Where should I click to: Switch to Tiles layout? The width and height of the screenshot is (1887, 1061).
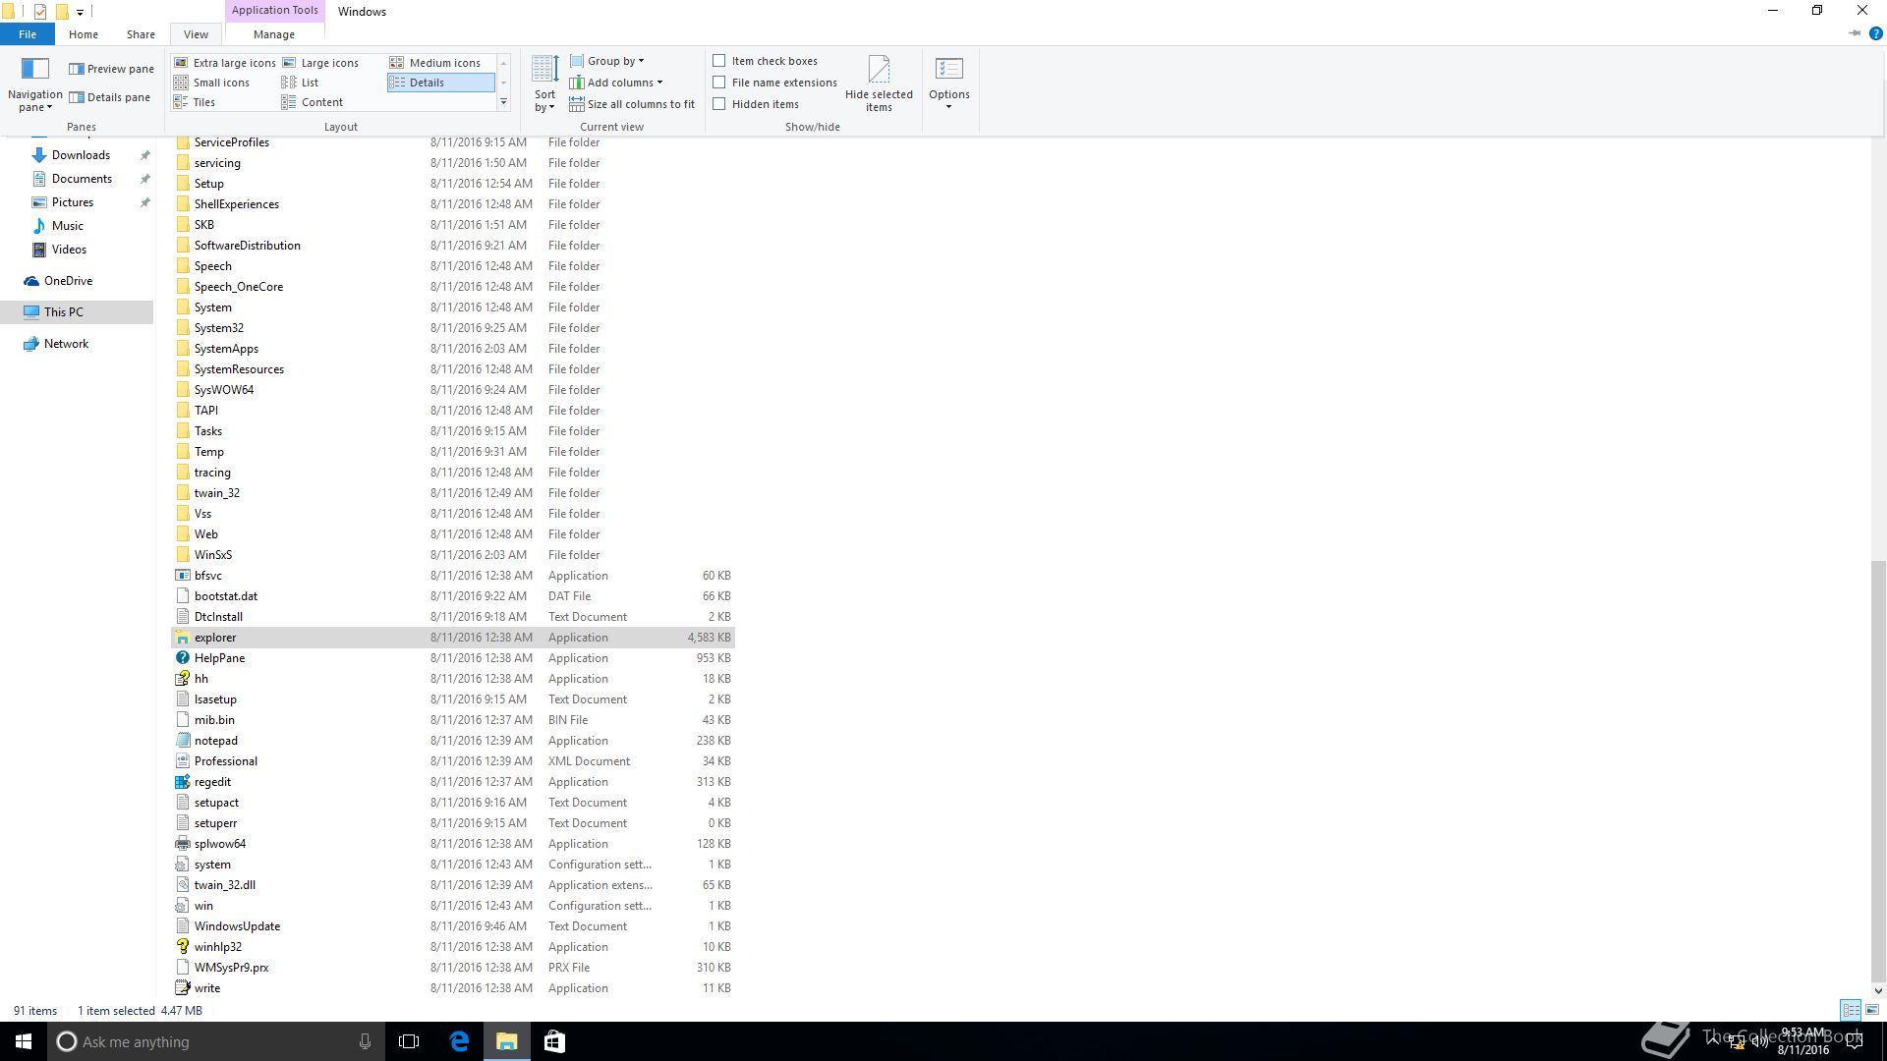195,102
